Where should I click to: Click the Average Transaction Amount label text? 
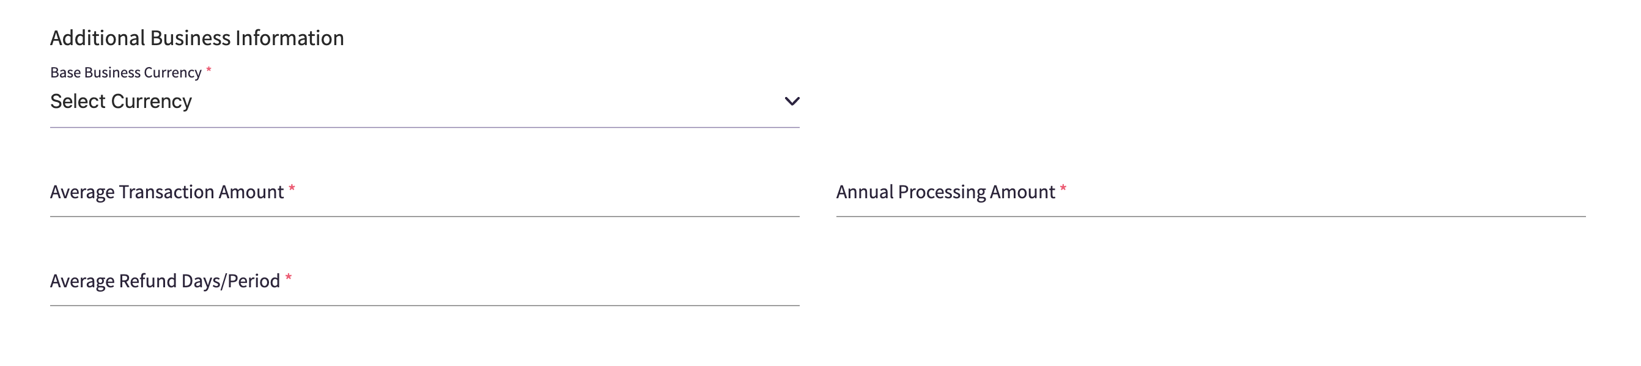167,192
